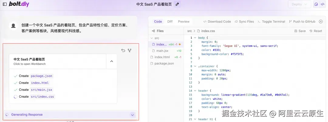Click src in the breadcrumb

[190, 31]
